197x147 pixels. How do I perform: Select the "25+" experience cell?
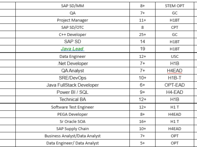[x=142, y=34]
